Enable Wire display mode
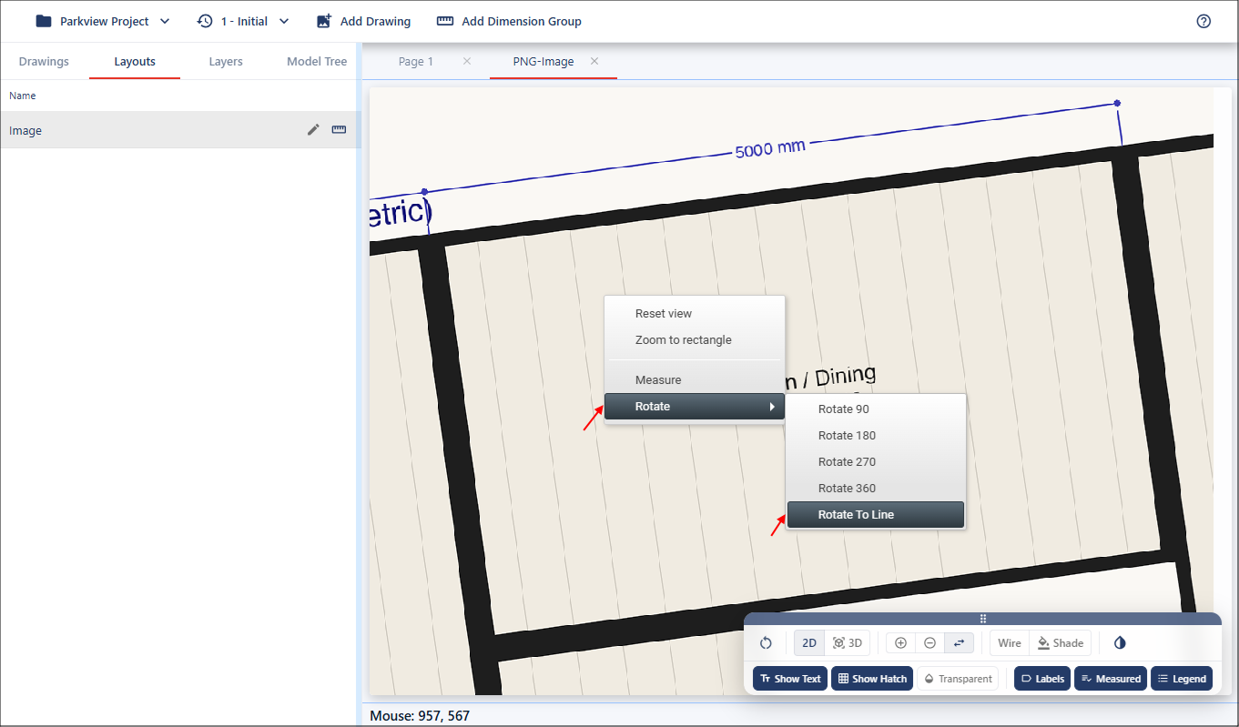The image size is (1239, 727). pyautogui.click(x=1010, y=642)
